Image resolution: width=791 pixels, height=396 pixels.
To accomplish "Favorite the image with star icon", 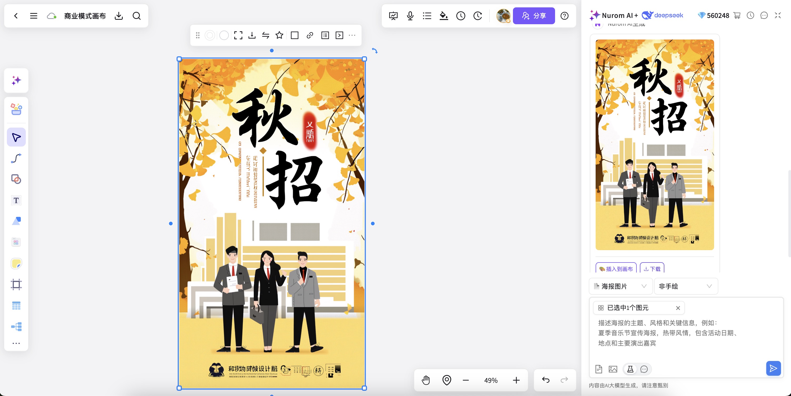I will [x=279, y=35].
